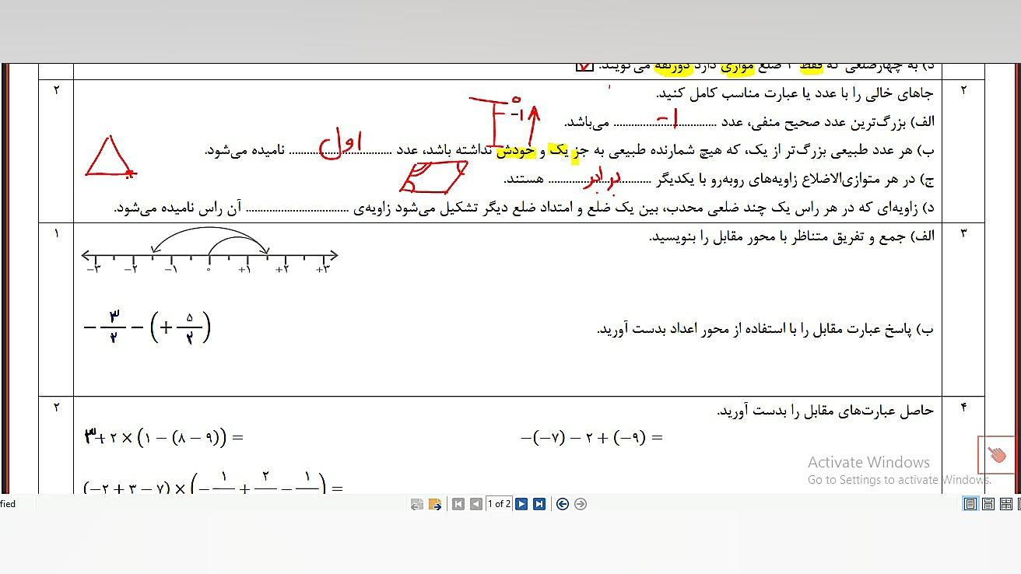The image size is (1021, 574).
Task: Click the red-checked checkbox at top
Action: pyautogui.click(x=584, y=67)
